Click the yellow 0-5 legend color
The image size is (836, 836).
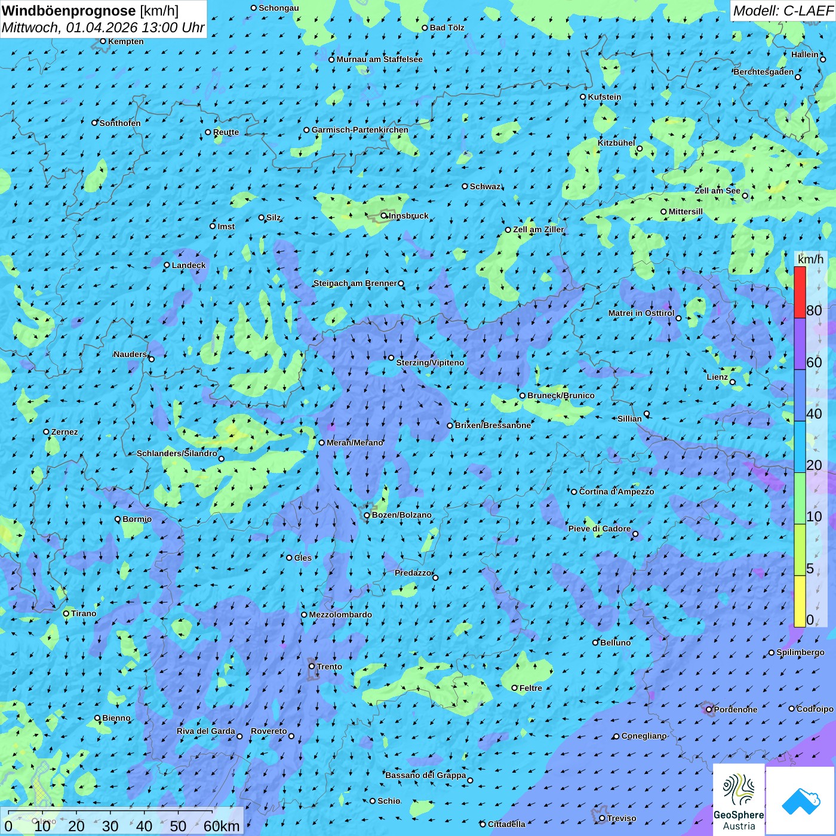pos(800,601)
